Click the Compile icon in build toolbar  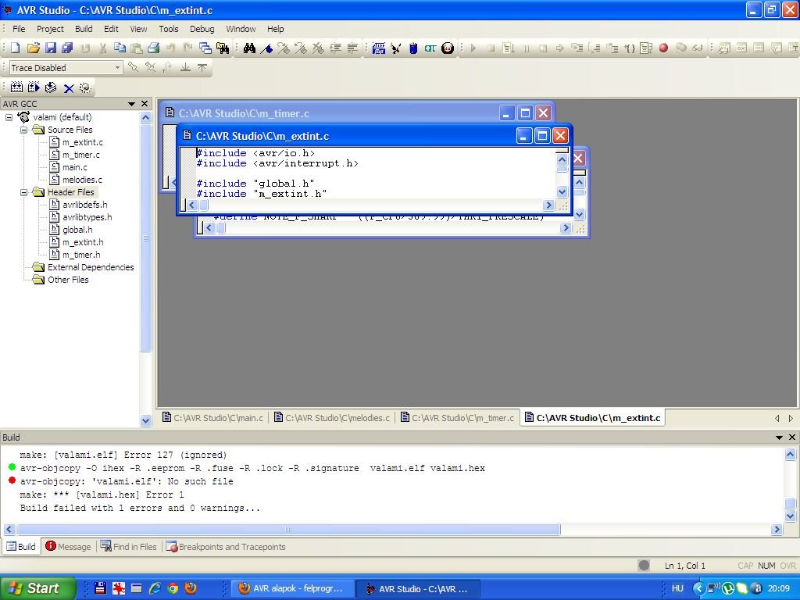point(51,87)
